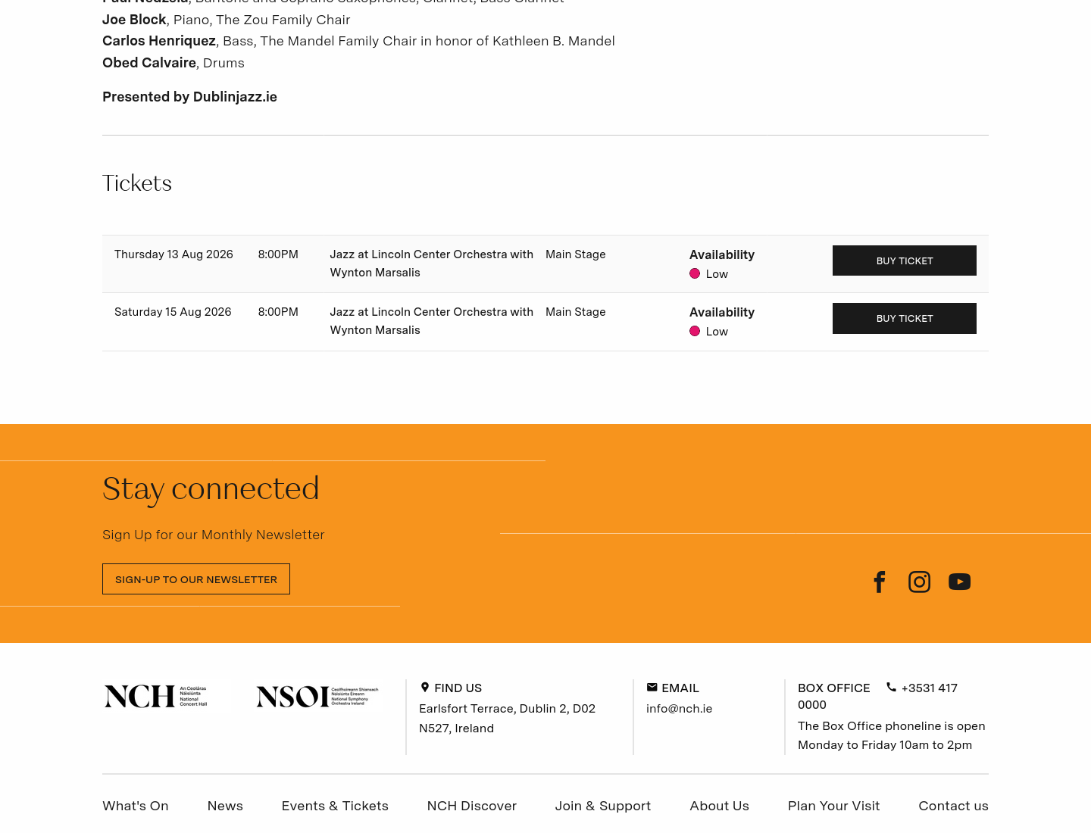The width and height of the screenshot is (1091, 833).
Task: Click the 'BOX OFFICE' label
Action: [x=834, y=688]
